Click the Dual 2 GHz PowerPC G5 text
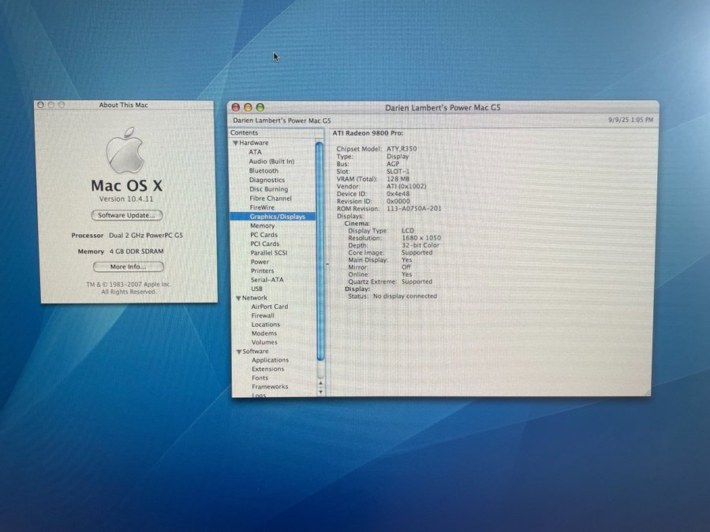The width and height of the screenshot is (710, 532). [146, 236]
